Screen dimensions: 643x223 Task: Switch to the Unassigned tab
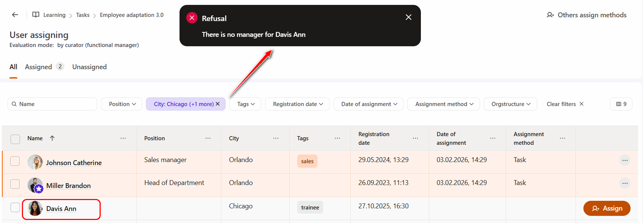(89, 67)
